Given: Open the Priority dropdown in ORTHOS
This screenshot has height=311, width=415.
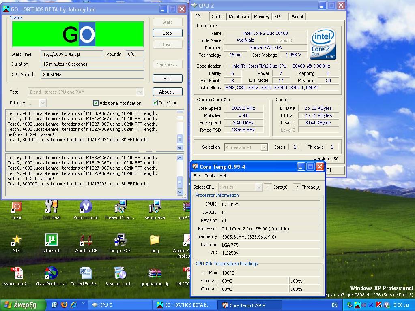Looking at the screenshot, I should click(43, 103).
